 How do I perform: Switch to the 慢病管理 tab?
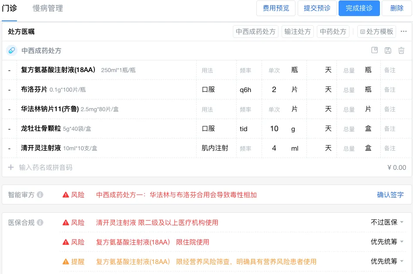48,8
